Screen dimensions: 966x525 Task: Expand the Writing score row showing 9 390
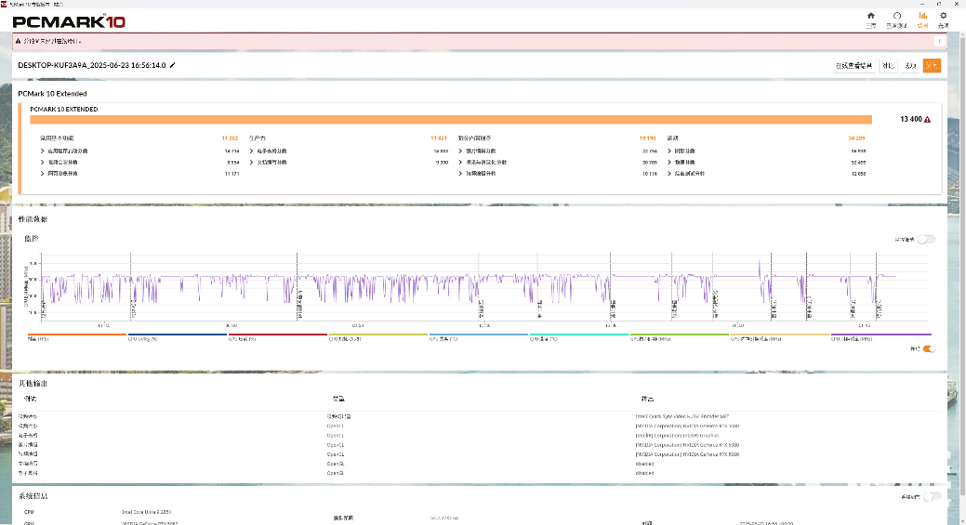coord(349,163)
